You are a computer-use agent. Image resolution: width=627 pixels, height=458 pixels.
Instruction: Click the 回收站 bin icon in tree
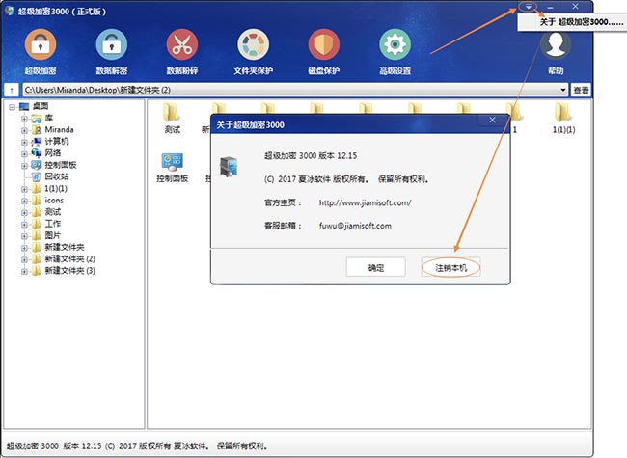[x=37, y=176]
